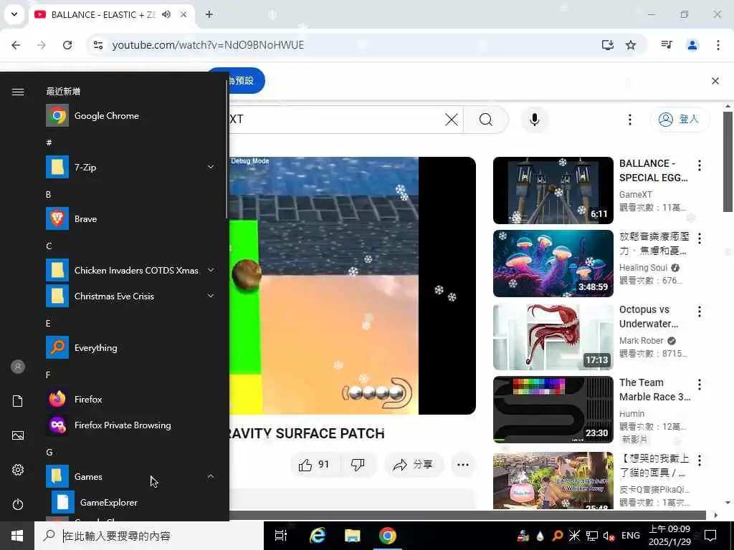Open the Chrome three-dot menu
Image resolution: width=734 pixels, height=550 pixels.
718,45
